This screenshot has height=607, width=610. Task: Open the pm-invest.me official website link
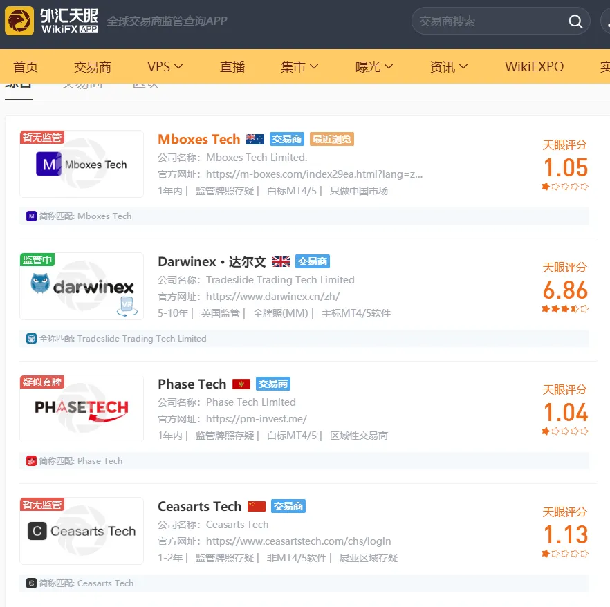pyautogui.click(x=257, y=419)
